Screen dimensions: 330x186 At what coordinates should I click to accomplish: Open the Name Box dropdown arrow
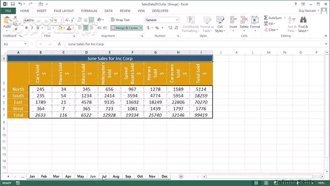click(x=25, y=44)
